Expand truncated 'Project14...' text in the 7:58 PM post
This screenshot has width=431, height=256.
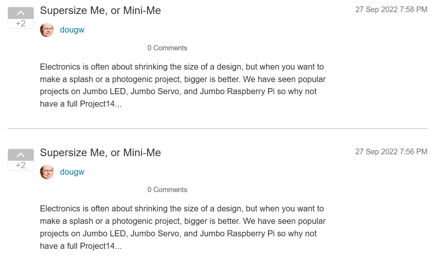[101, 104]
